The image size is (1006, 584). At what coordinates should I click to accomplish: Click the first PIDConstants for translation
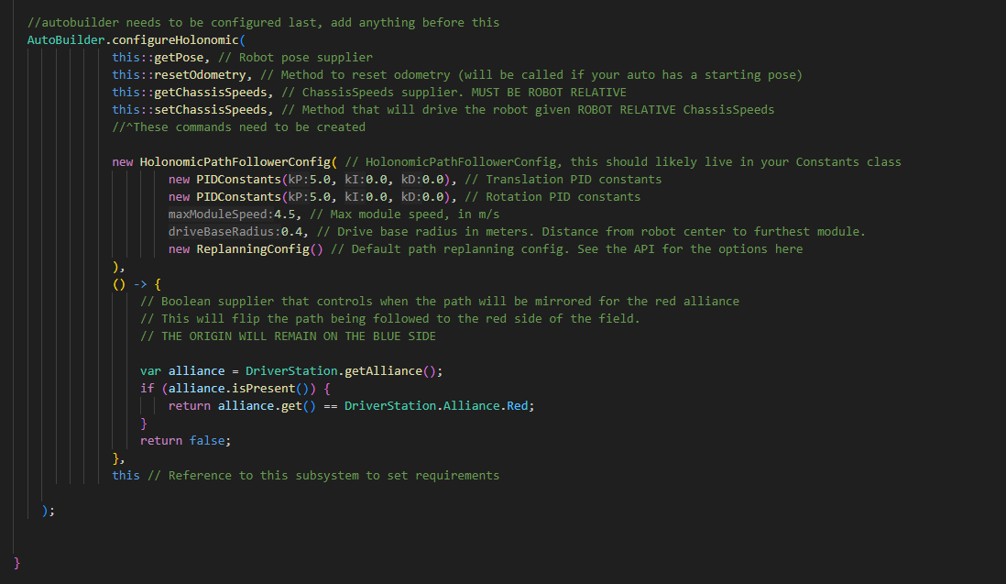tap(238, 179)
